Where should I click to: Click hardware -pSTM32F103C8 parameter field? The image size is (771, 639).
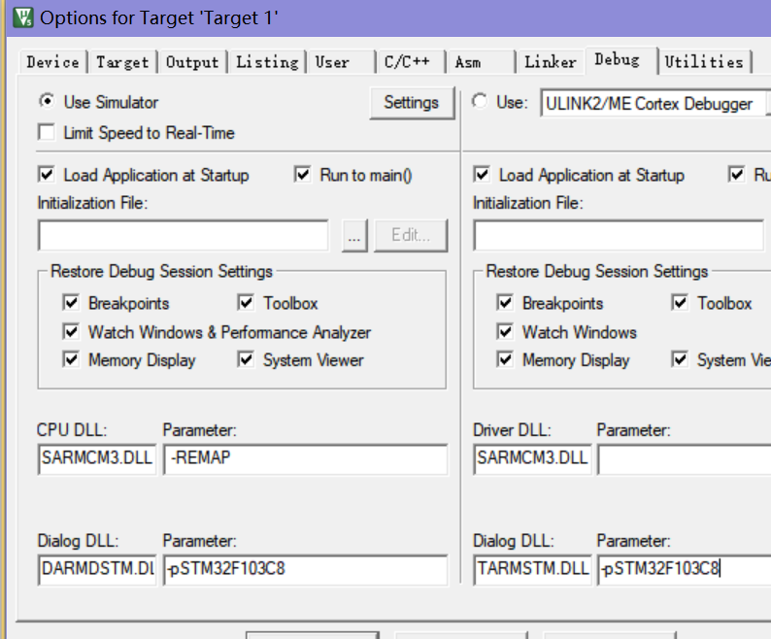(x=684, y=569)
